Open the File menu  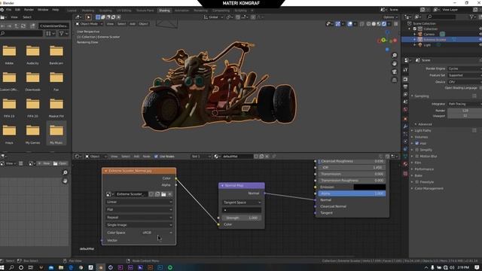pyautogui.click(x=8, y=10)
